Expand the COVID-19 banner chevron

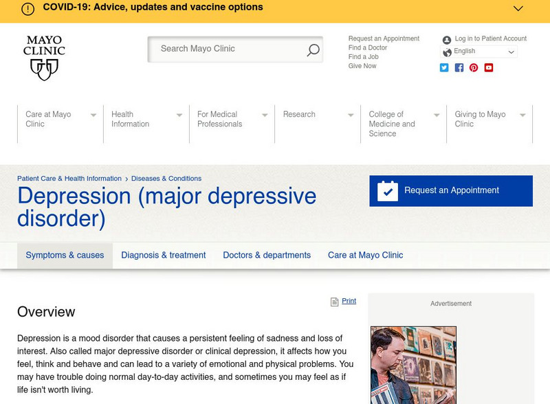(x=518, y=8)
